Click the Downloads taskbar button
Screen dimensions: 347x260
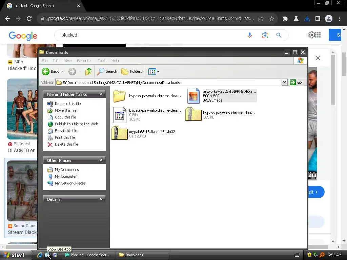(143, 255)
